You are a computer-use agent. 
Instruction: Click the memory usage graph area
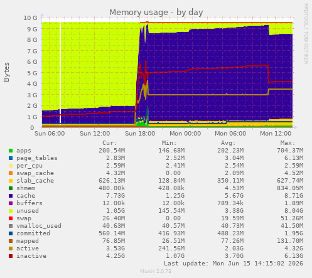pyautogui.click(x=167, y=73)
